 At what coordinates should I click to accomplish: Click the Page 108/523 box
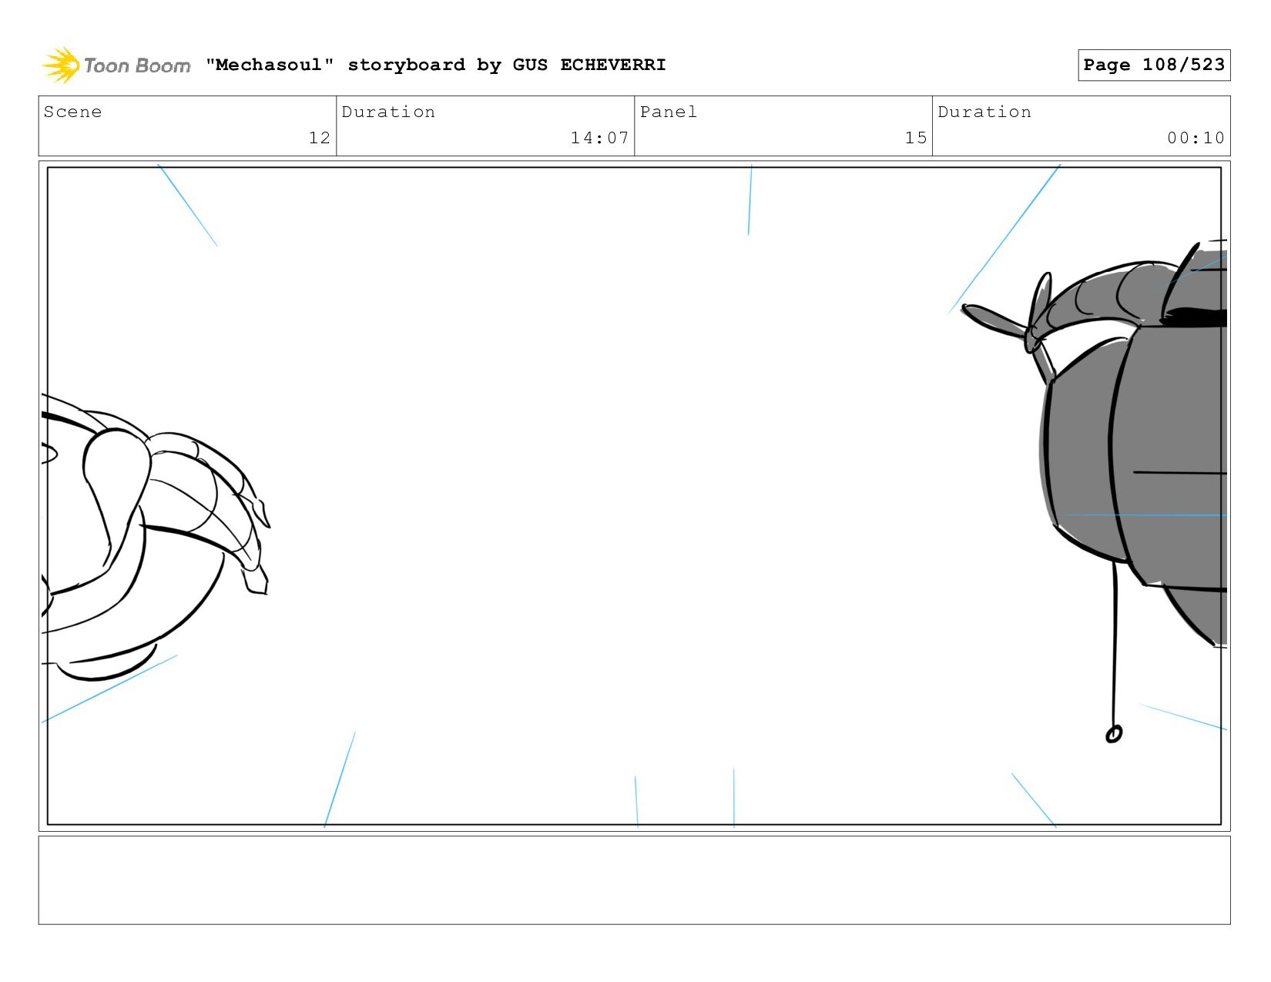coord(1154,65)
